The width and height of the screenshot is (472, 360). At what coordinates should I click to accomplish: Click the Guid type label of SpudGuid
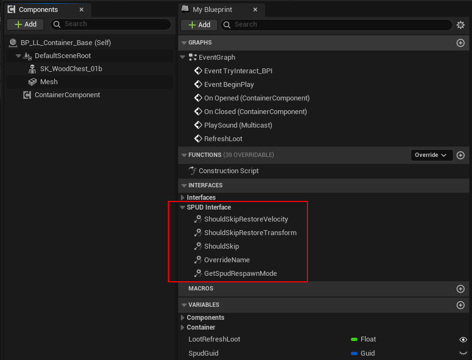(x=368, y=353)
